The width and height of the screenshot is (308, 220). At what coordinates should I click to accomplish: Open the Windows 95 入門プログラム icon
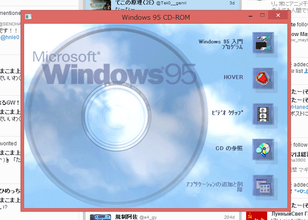(x=263, y=43)
